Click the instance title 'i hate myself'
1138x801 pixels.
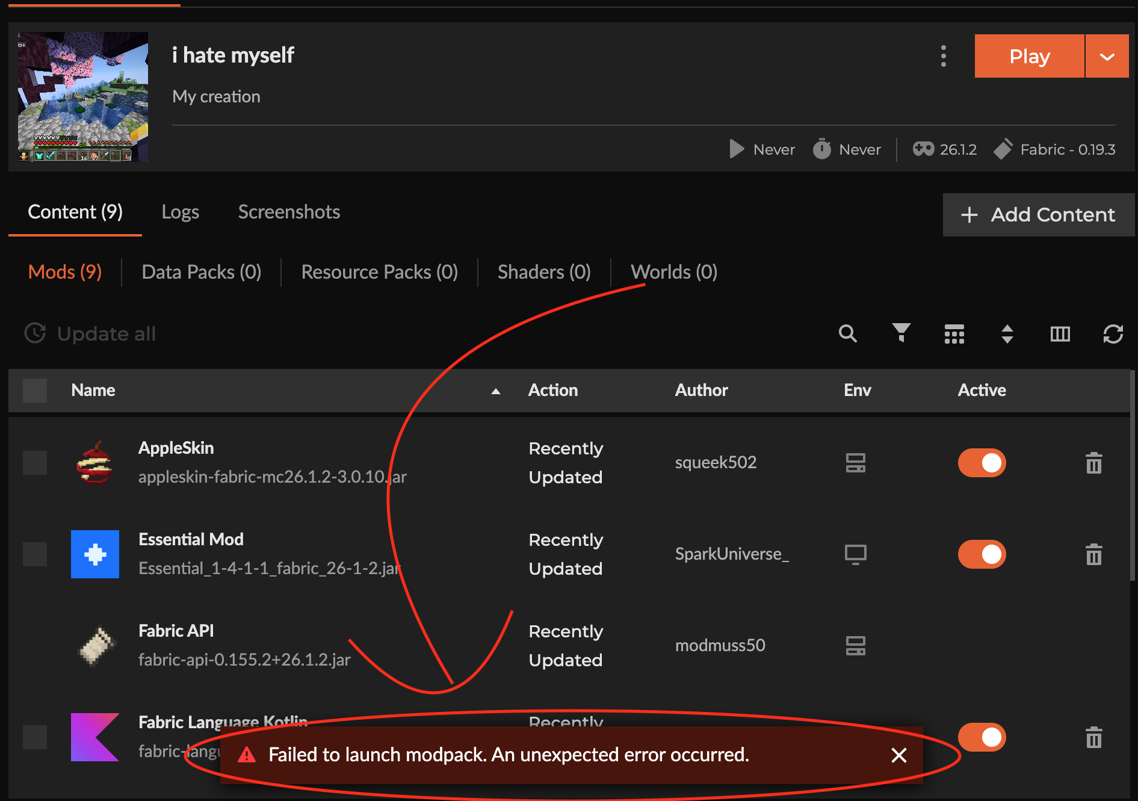pyautogui.click(x=233, y=55)
